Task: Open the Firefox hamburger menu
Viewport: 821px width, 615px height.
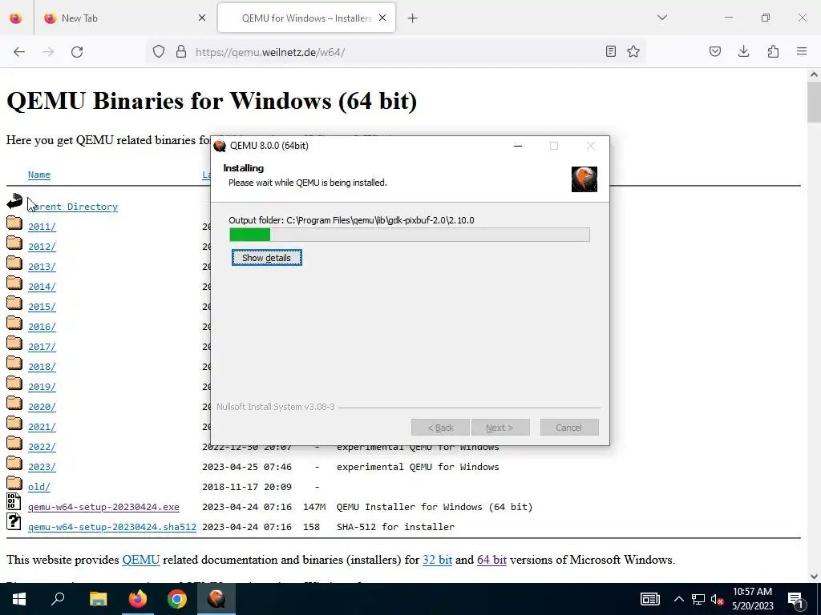Action: (x=802, y=51)
